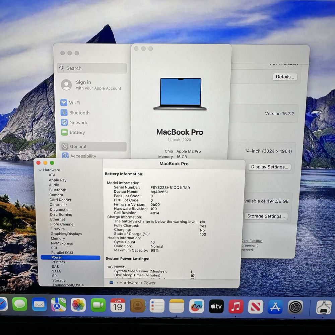Open Messages from the Dock
The width and height of the screenshot is (335, 335).
click(20, 304)
